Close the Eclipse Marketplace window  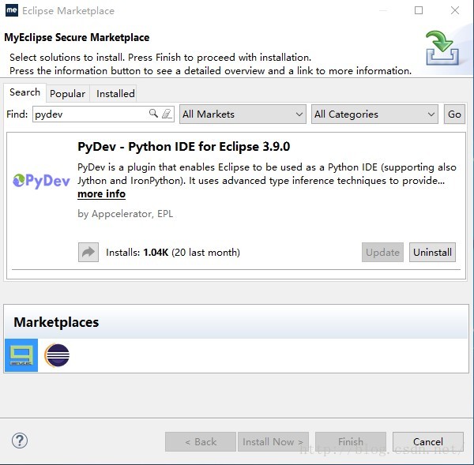(x=455, y=10)
